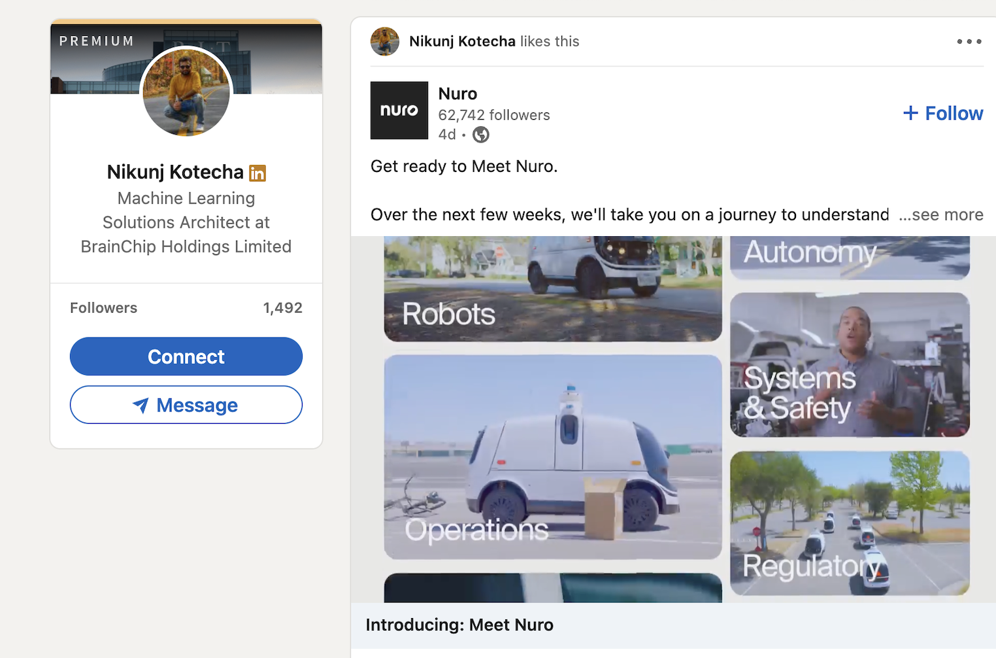This screenshot has height=658, width=996.
Task: Open Nikunj Kotecha's large profile photo
Action: tap(186, 92)
